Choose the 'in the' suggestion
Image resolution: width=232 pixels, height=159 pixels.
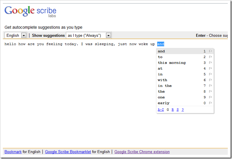[185, 85]
